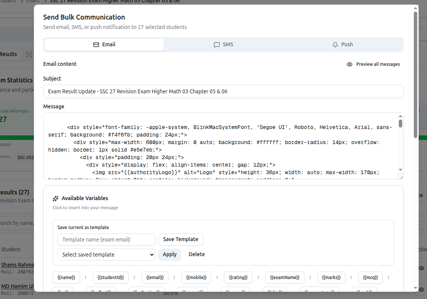Click the up arrow beside {{email}}
427x299 pixels.
tap(174, 278)
